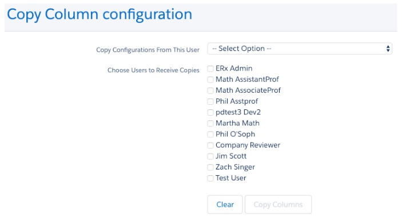Select the Phil O'Soph checkbox
Screen dimensions: 402x221
[x=210, y=135]
